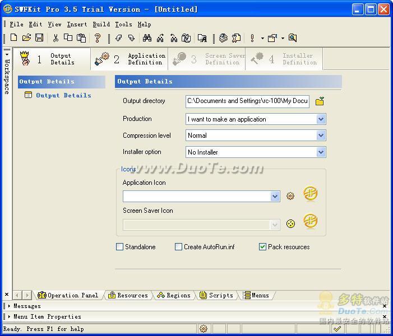
Task: Uncheck Pack resources checkbox
Action: pos(262,246)
